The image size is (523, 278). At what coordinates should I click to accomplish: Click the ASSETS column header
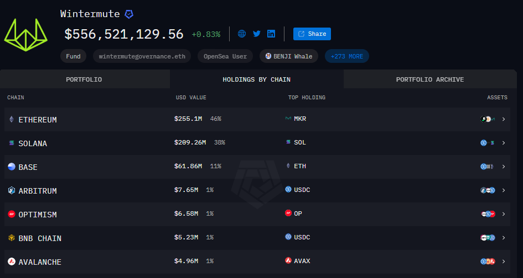pos(498,98)
